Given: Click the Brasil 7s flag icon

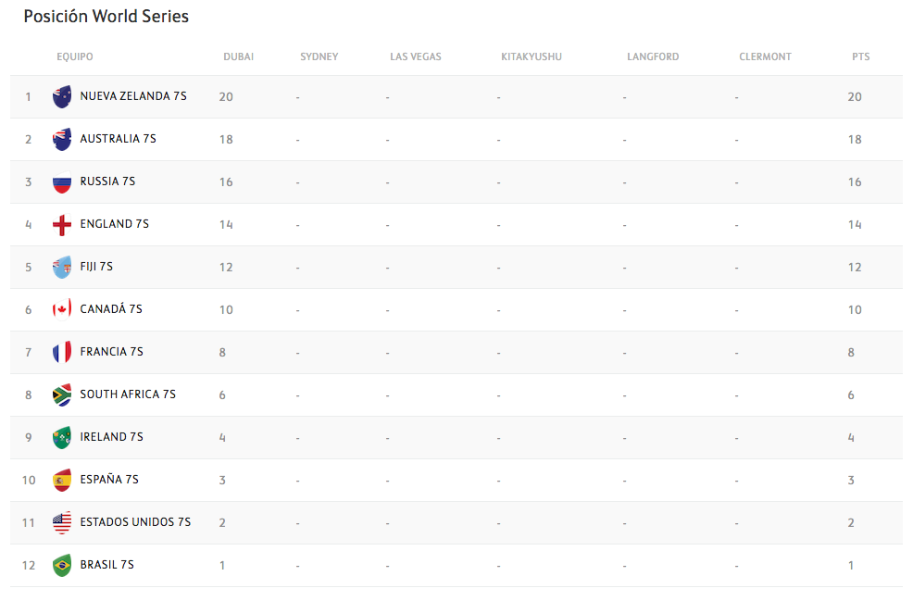Looking at the screenshot, I should click(62, 565).
